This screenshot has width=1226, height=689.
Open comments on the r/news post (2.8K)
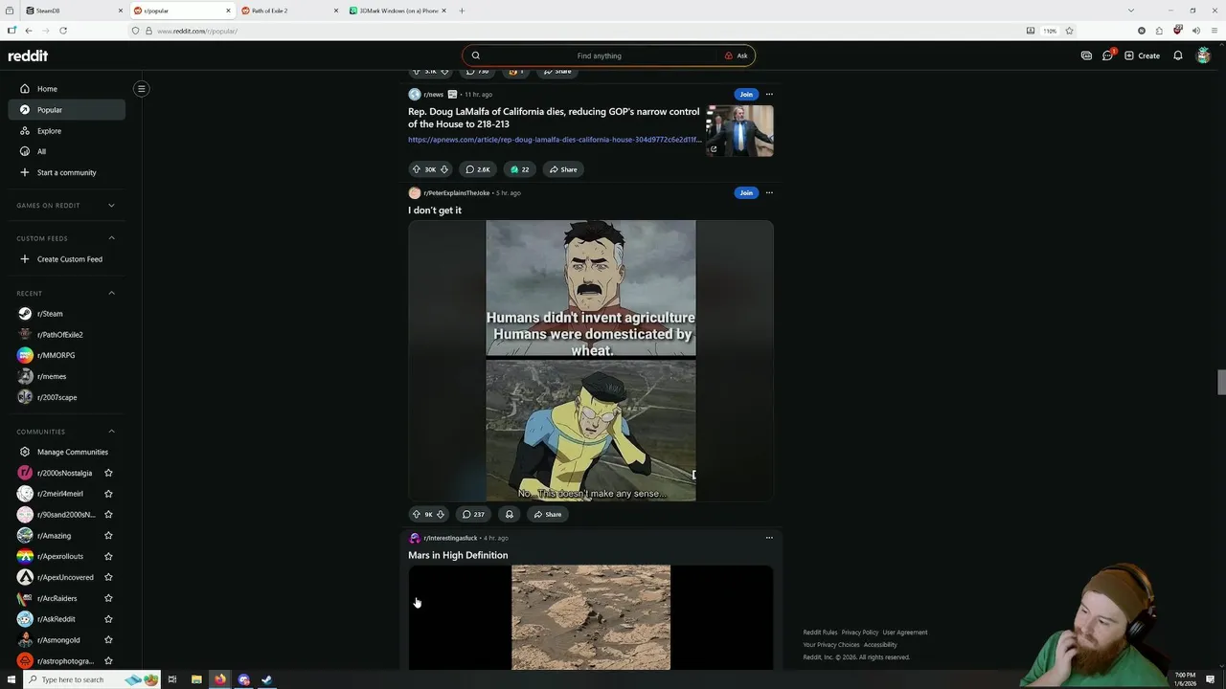coord(478,169)
